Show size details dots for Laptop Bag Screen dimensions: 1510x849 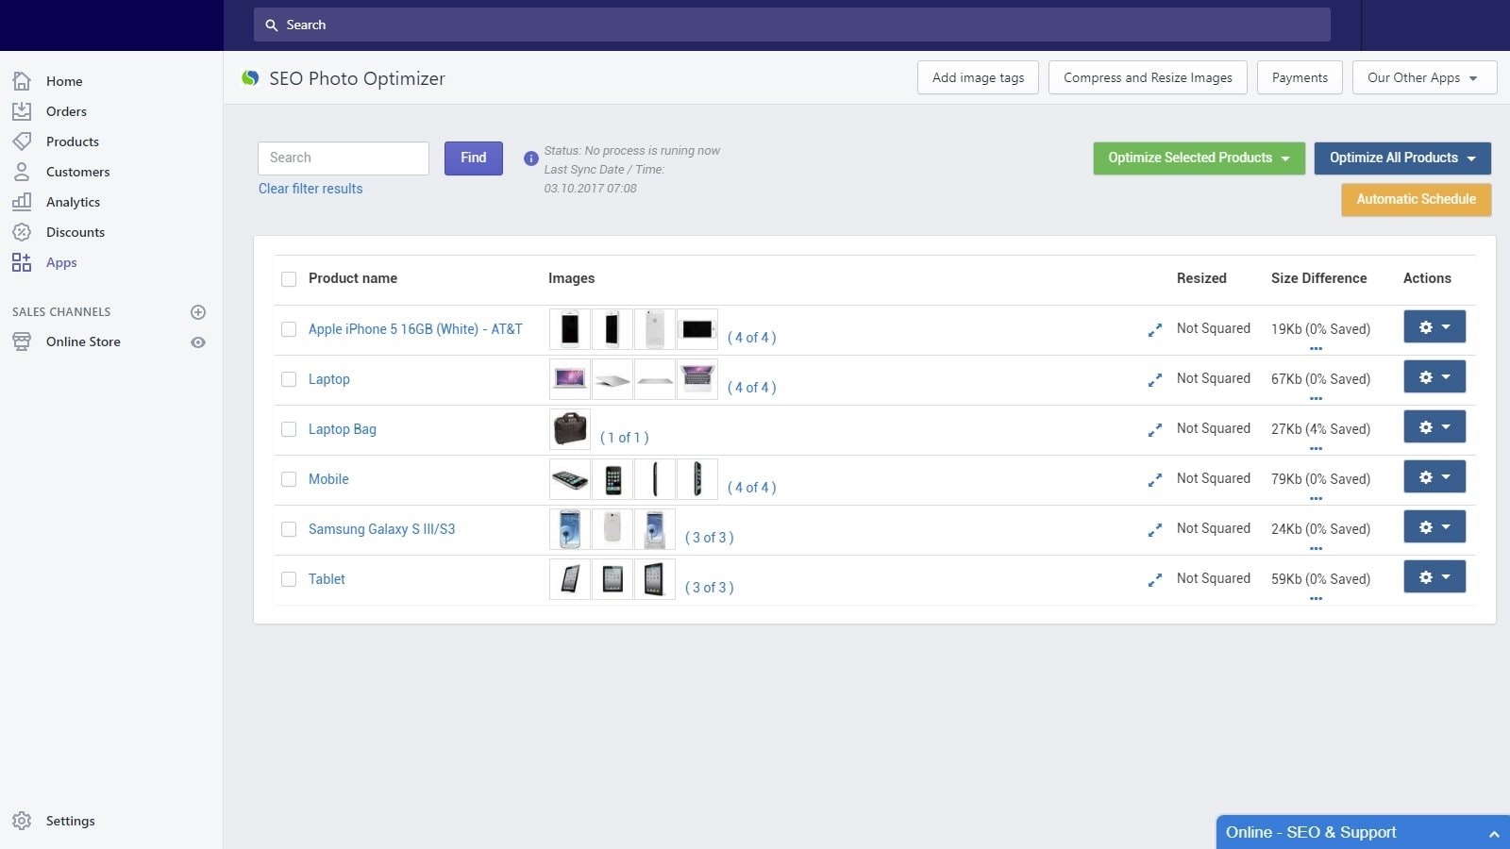coord(1316,449)
